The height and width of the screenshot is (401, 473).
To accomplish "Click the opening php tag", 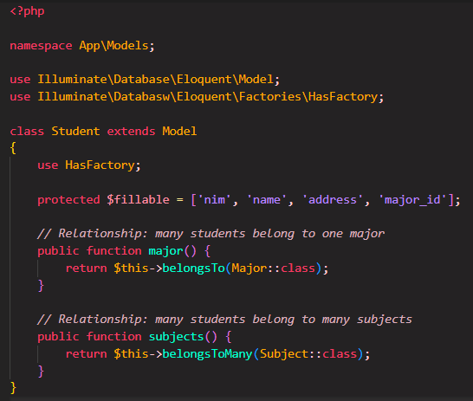I will tap(27, 11).
